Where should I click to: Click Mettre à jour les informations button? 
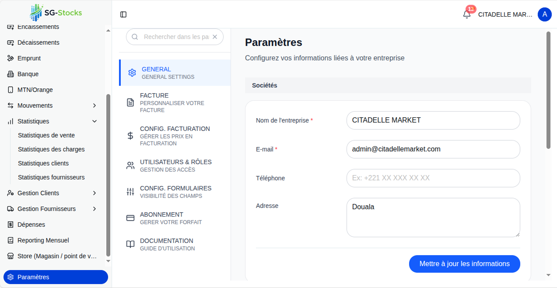pyautogui.click(x=465, y=264)
